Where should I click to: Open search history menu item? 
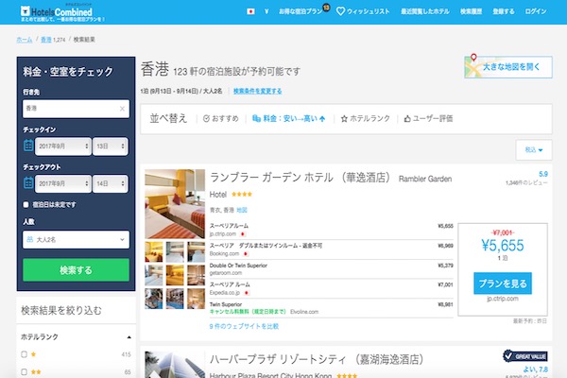[471, 11]
